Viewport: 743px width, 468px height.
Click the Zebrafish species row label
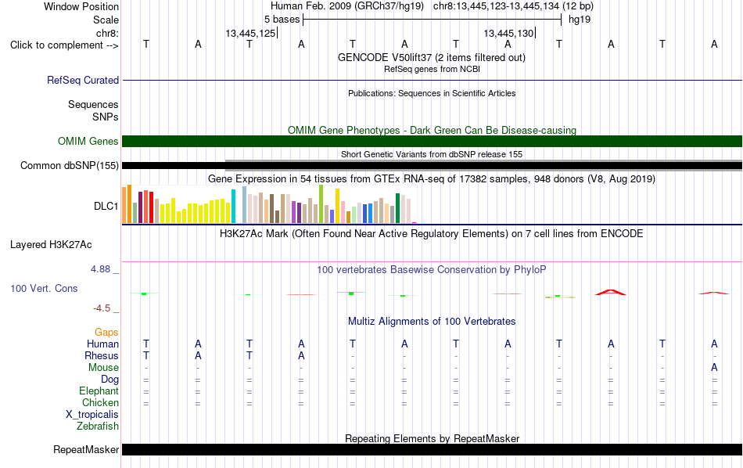98,427
